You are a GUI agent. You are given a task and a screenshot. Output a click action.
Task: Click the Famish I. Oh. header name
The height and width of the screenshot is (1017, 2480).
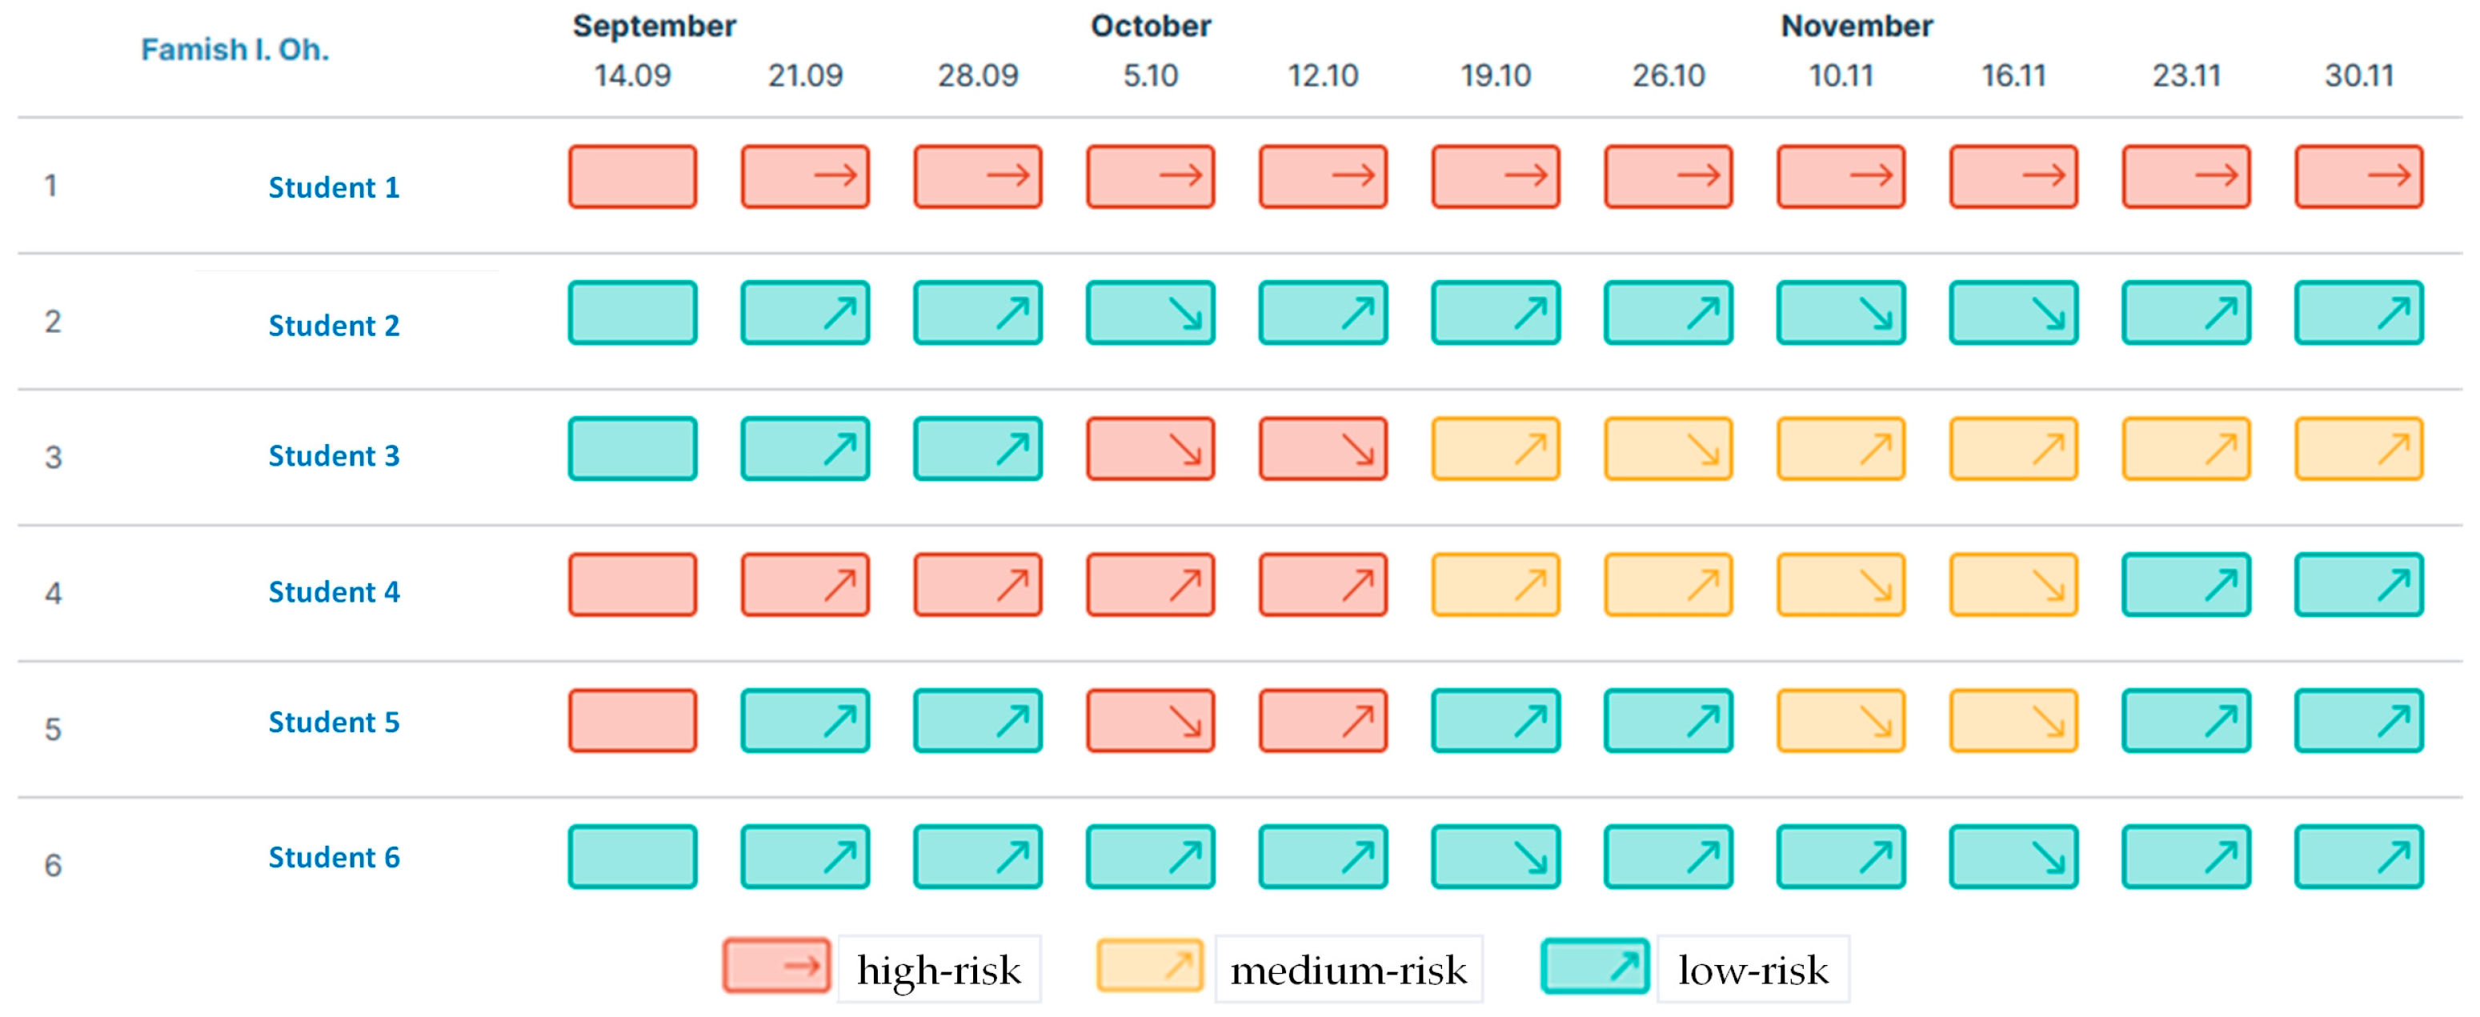click(x=235, y=49)
